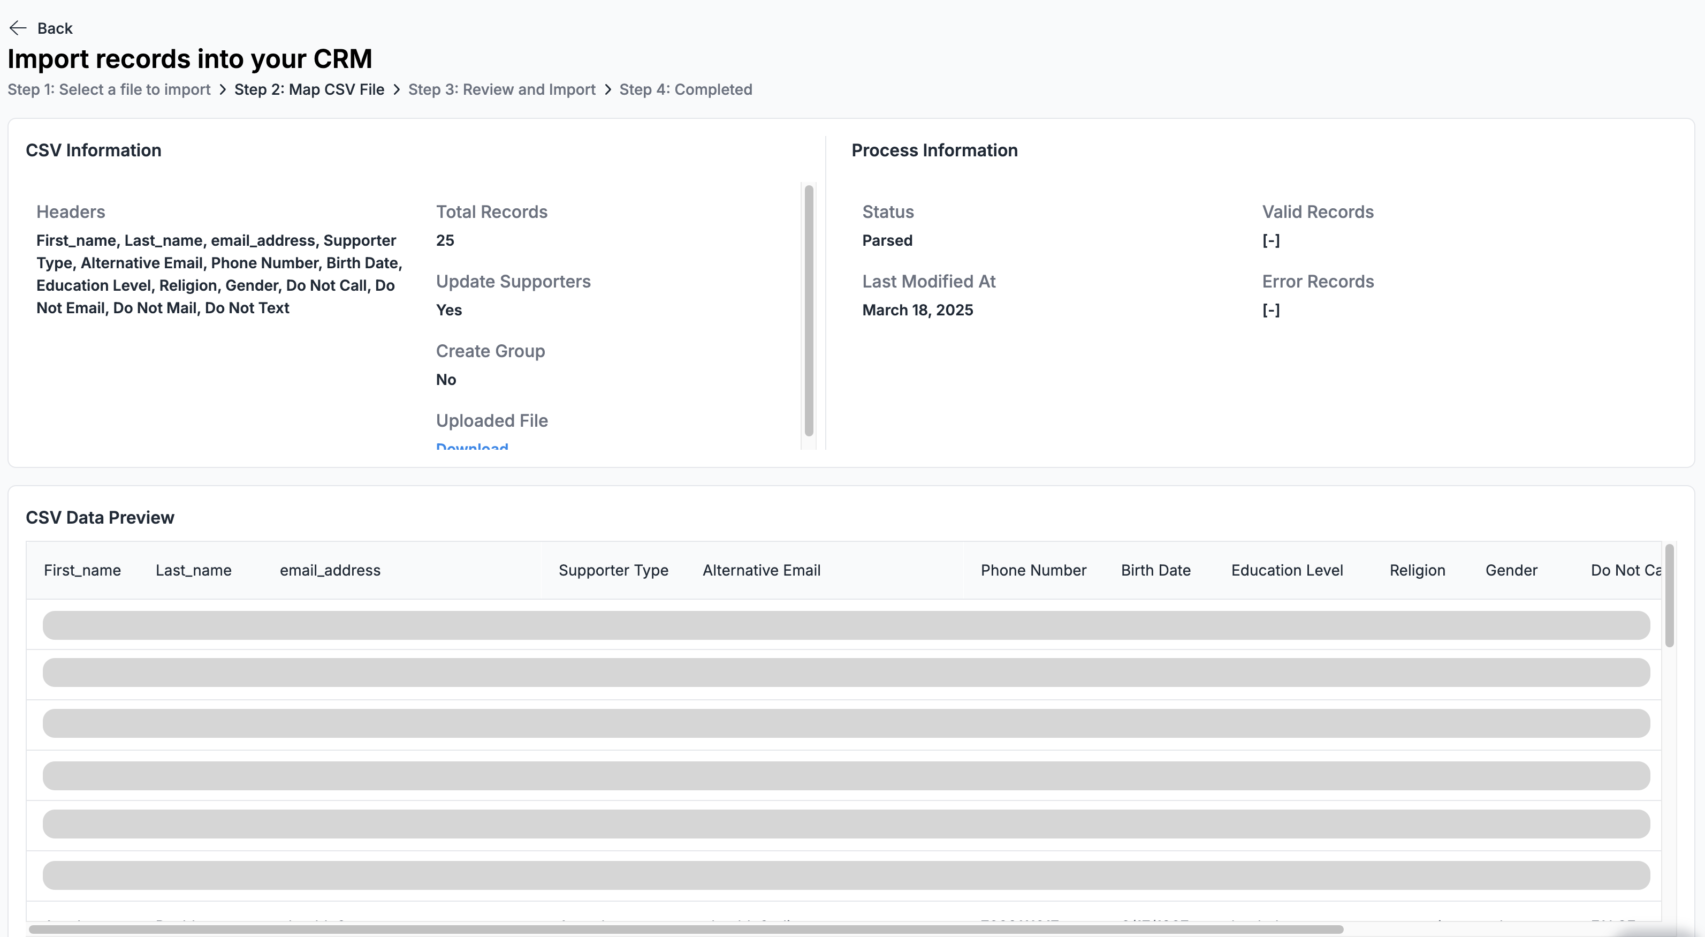The image size is (1705, 937).
Task: Click the CSV Data Preview horizontal scrollbar
Action: click(x=686, y=929)
